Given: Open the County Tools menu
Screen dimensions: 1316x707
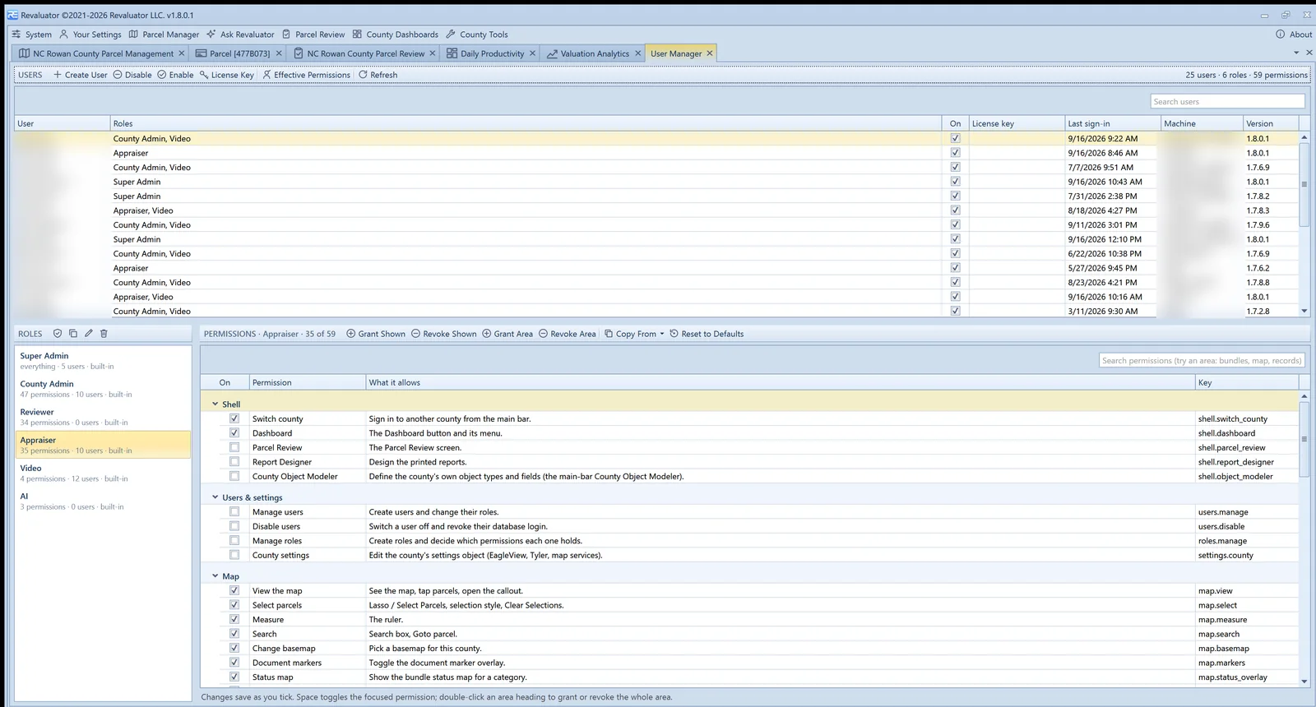Looking at the screenshot, I should coord(476,35).
